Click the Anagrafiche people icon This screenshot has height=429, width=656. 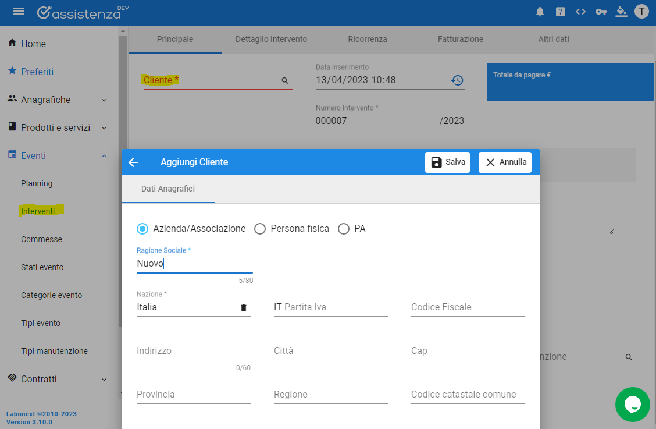[12, 99]
